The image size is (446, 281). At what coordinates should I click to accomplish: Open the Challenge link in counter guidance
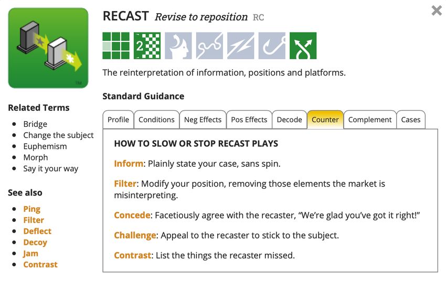pyautogui.click(x=135, y=235)
